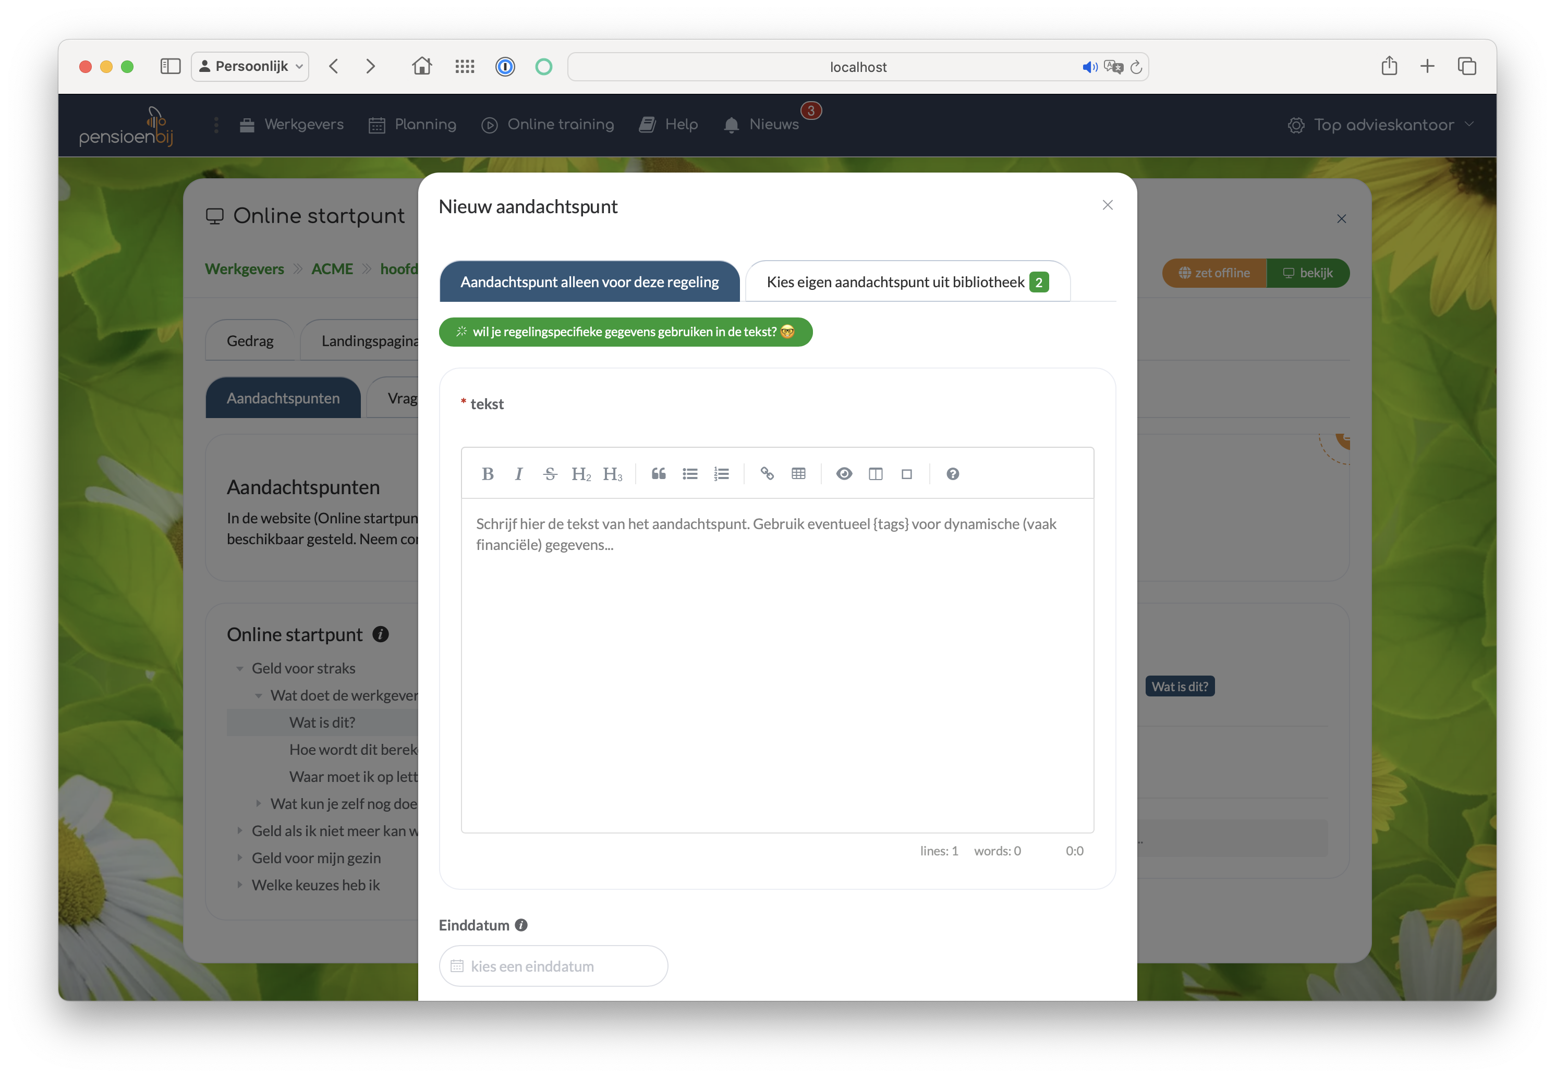Select tab Aandachtspunt alleen voor deze regeling
Viewport: 1555px width, 1078px height.
589,281
